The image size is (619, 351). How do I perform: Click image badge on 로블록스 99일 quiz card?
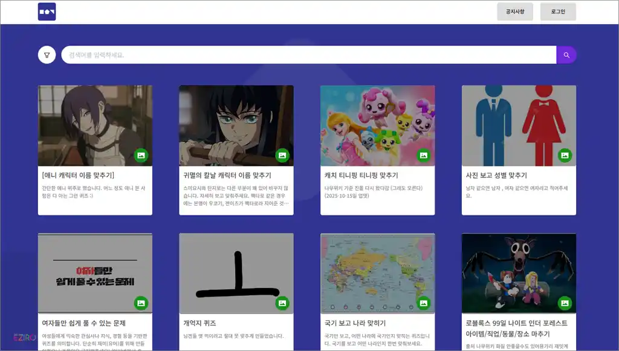[x=565, y=303]
